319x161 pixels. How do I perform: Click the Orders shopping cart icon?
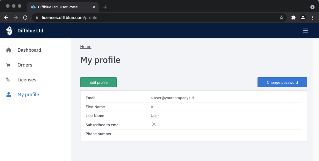coord(8,65)
